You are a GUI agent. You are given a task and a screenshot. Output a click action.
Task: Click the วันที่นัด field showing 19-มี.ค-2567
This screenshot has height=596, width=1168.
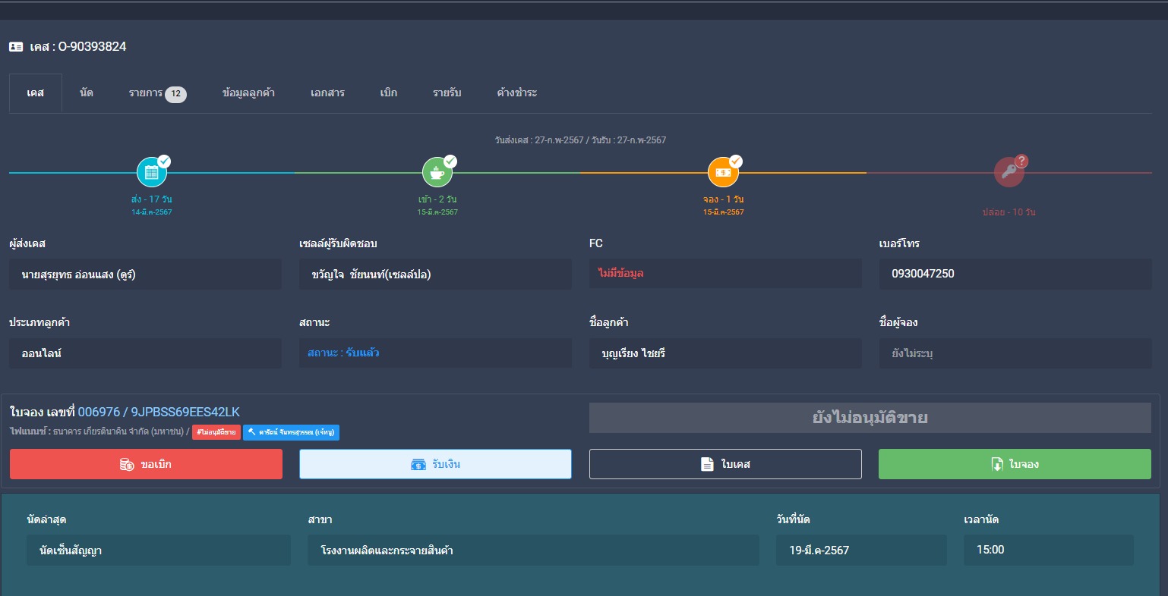pyautogui.click(x=860, y=550)
